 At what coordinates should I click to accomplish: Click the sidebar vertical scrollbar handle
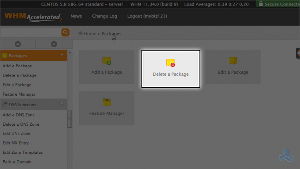click(x=70, y=119)
